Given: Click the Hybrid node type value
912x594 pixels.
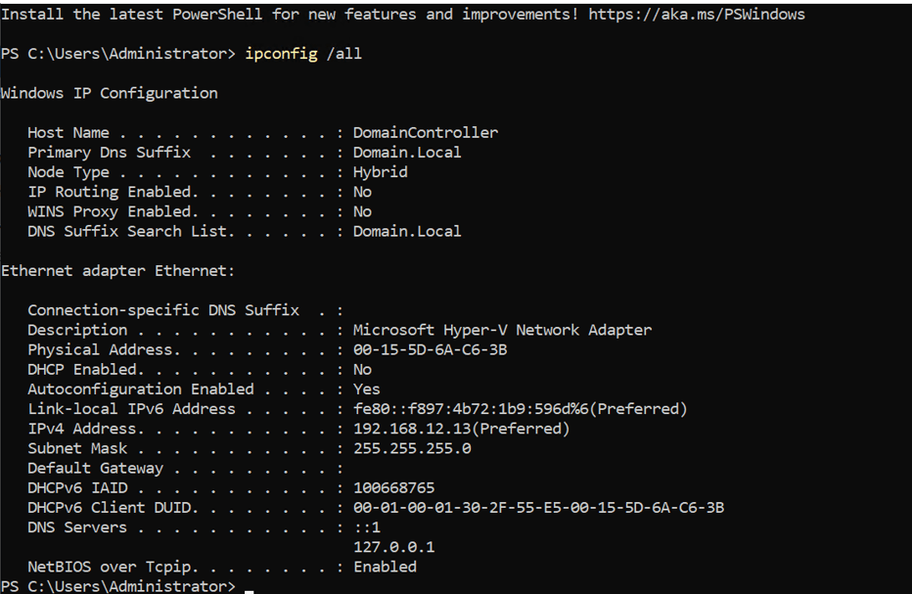Looking at the screenshot, I should pyautogui.click(x=381, y=172).
